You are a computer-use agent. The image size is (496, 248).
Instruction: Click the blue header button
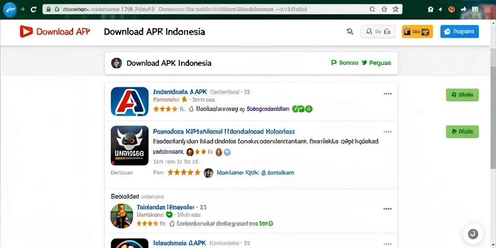tap(459, 31)
